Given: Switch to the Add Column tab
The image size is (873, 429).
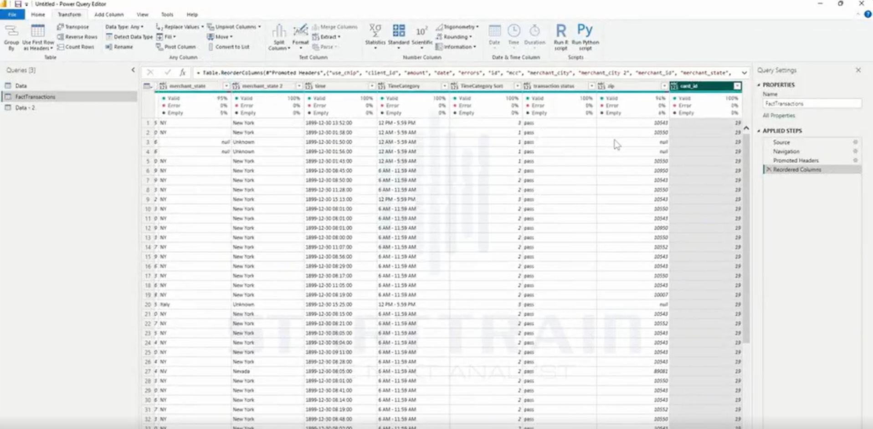Looking at the screenshot, I should pos(109,15).
